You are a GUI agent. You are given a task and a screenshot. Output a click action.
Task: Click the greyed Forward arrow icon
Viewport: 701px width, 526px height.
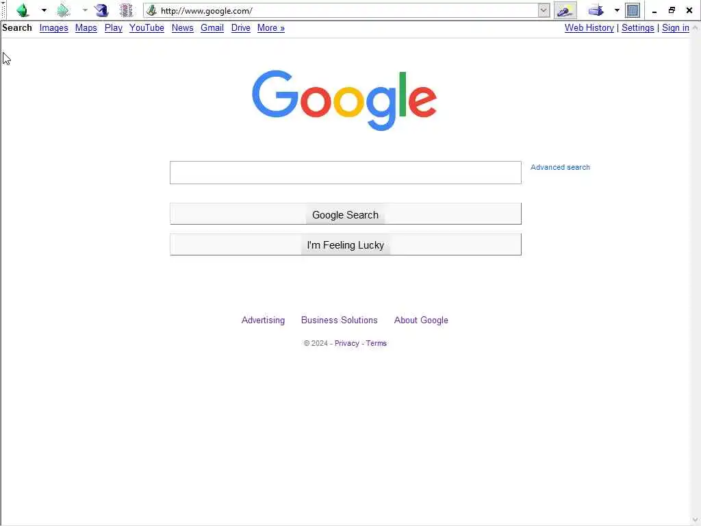(x=64, y=10)
